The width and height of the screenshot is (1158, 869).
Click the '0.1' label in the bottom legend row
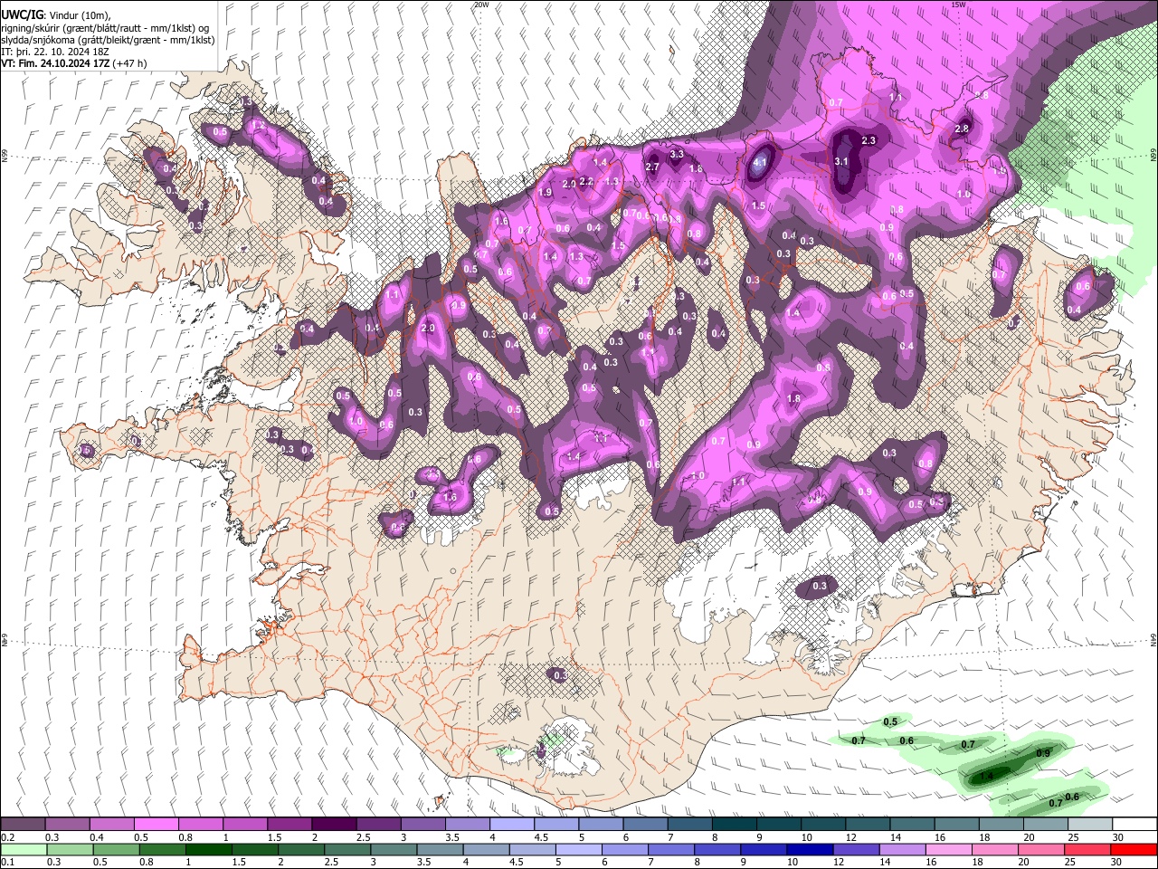point(7,863)
